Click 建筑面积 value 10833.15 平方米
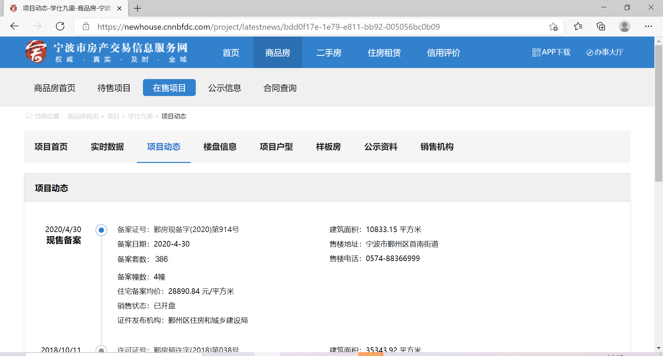Viewport: 663px width, 356px height. tap(394, 230)
